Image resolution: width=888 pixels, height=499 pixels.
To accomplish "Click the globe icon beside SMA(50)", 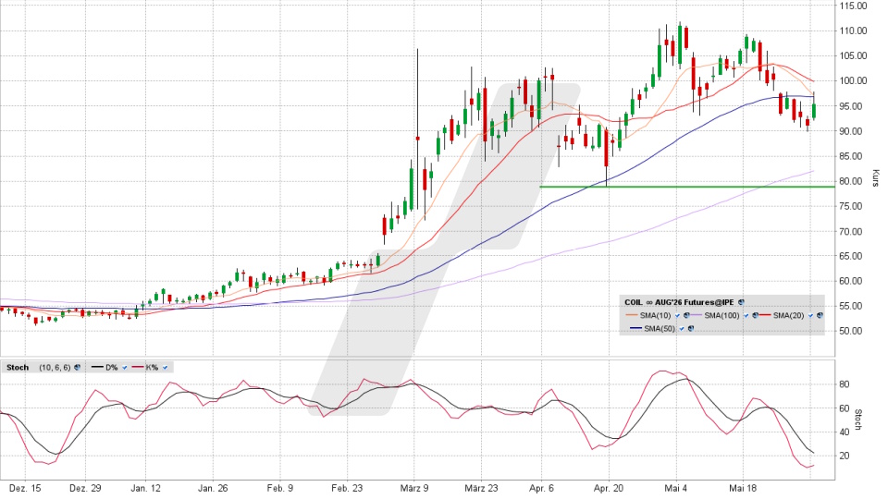I will pyautogui.click(x=691, y=329).
